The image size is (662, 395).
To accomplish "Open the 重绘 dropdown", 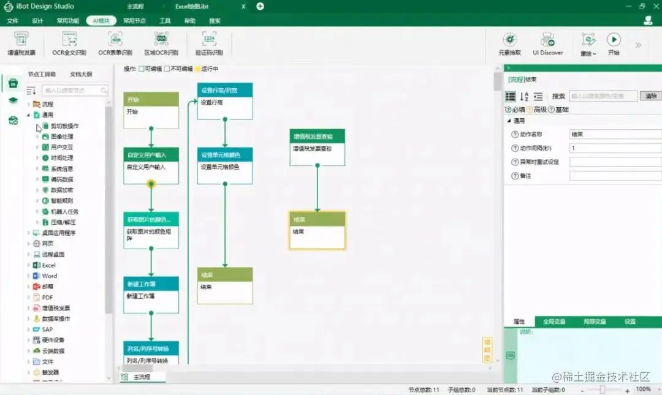I will [588, 44].
